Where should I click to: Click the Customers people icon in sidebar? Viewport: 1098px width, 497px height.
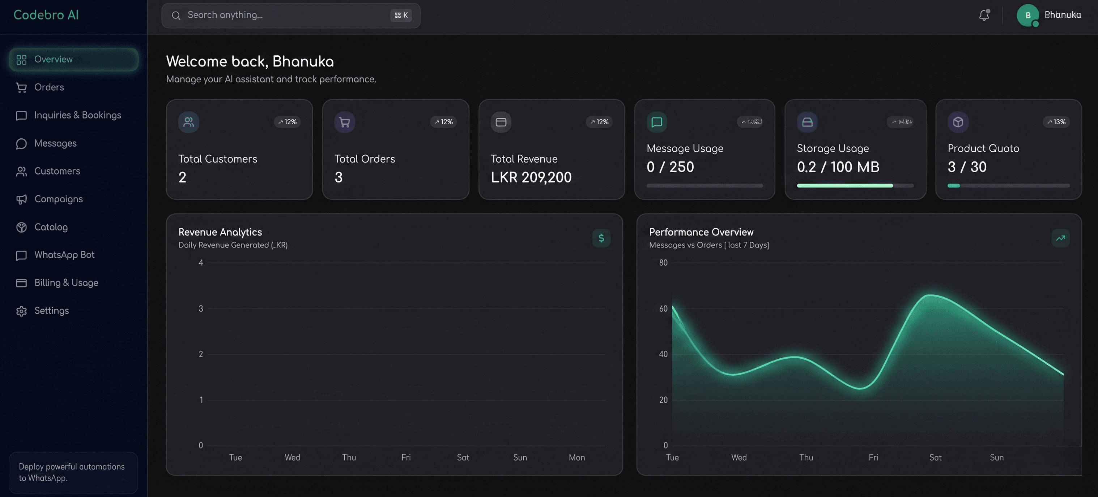click(21, 171)
